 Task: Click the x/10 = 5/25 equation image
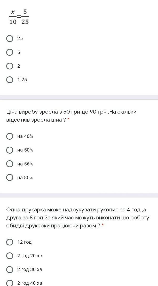(x=19, y=17)
